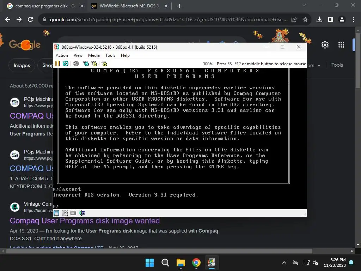This screenshot has width=361, height=271.
Task: Open Chrome three-dot menu
Action: (353, 20)
